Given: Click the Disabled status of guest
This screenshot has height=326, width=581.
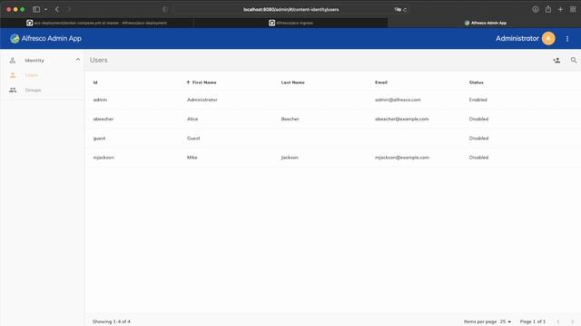Looking at the screenshot, I should 478,139.
